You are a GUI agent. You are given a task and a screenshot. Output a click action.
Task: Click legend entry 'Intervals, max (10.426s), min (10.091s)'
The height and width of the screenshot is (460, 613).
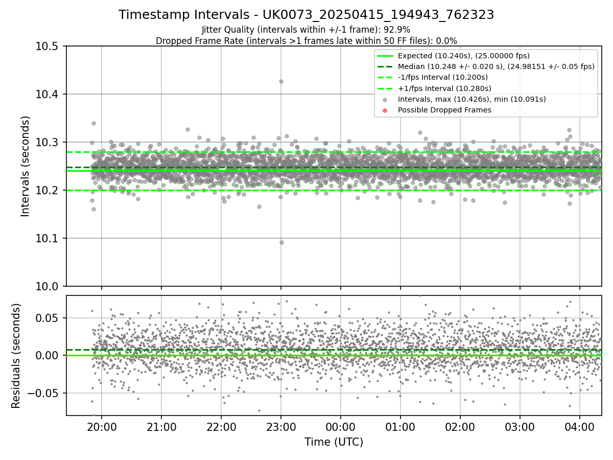pyautogui.click(x=472, y=99)
